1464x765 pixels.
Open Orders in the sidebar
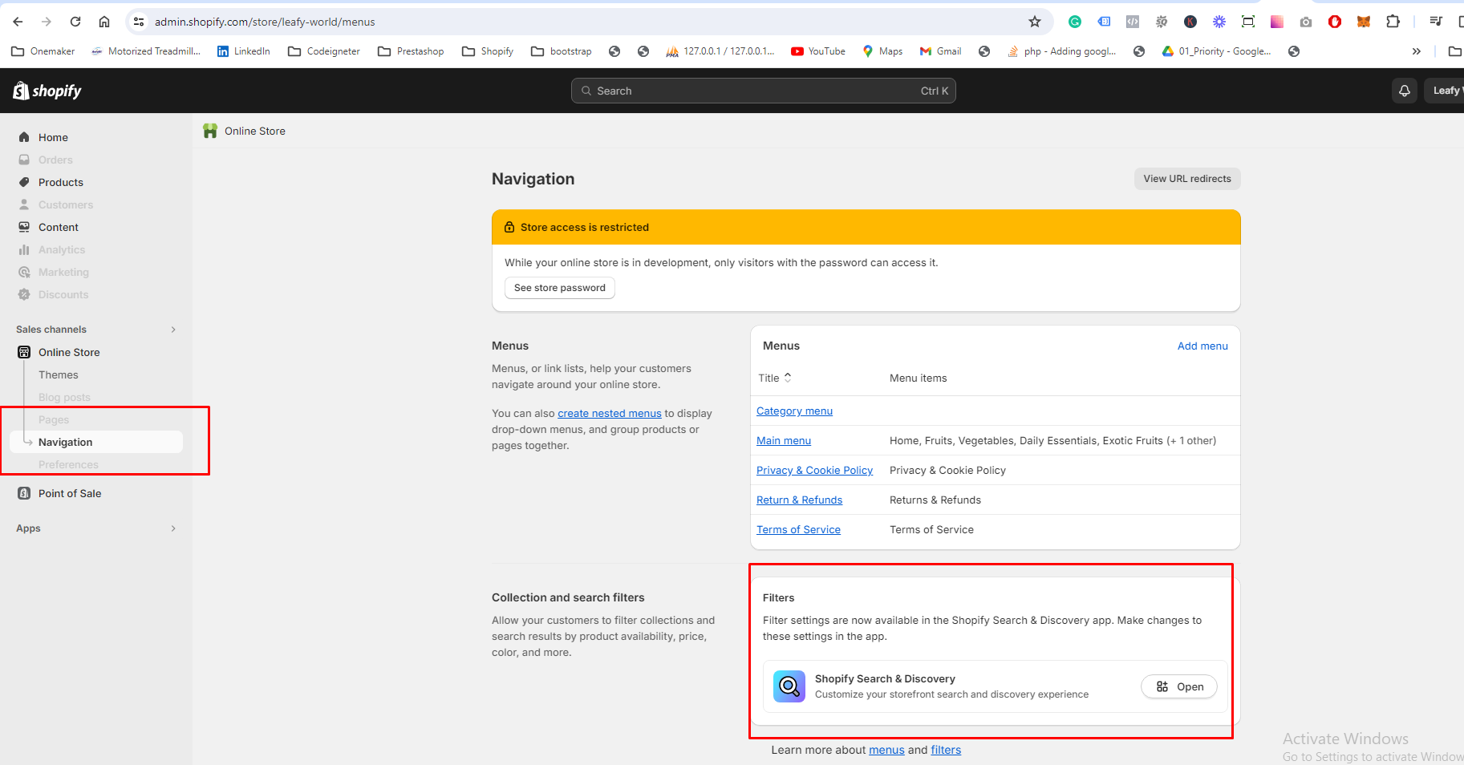55,160
